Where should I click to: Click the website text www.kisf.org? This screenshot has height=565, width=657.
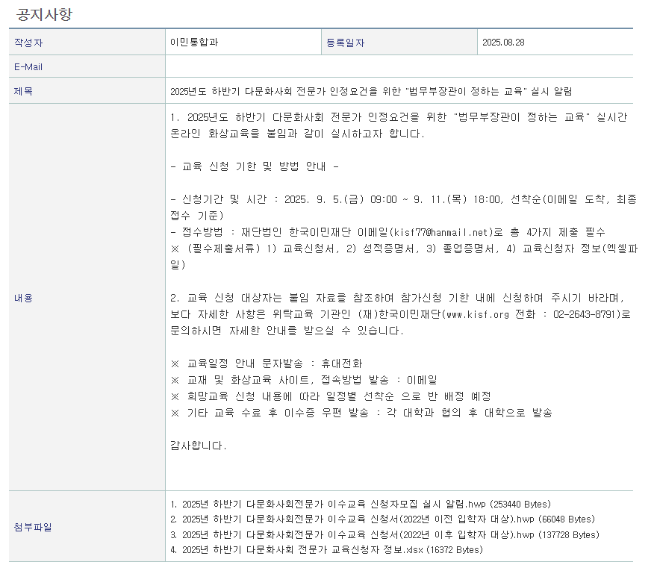coord(478,314)
